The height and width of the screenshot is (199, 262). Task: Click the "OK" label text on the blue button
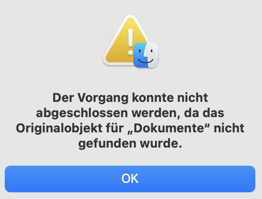[x=130, y=179]
